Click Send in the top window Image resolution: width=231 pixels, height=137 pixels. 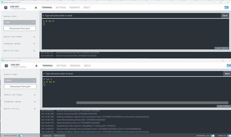(225, 15)
